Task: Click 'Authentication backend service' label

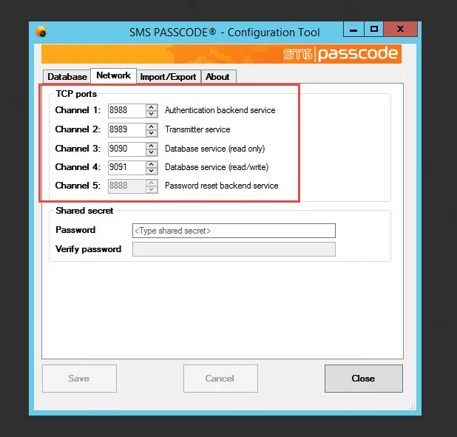Action: 220,110
